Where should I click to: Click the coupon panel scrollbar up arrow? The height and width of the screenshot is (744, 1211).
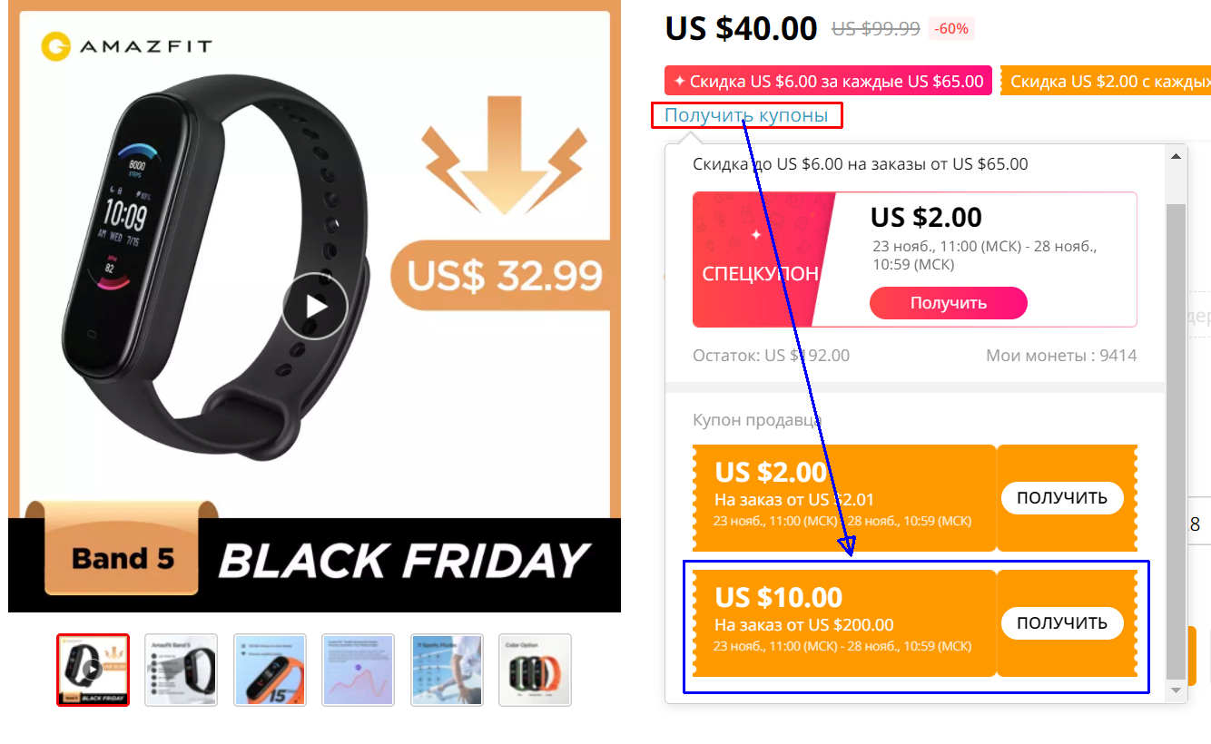[x=1177, y=156]
